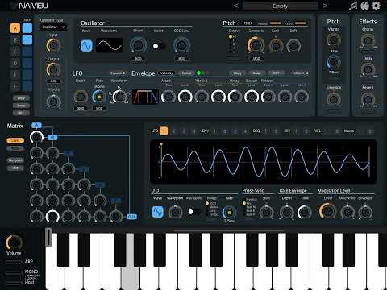The height and width of the screenshot is (290, 387).
Task: Click the Pitch Cent knob
Action: pyautogui.click(x=276, y=46)
